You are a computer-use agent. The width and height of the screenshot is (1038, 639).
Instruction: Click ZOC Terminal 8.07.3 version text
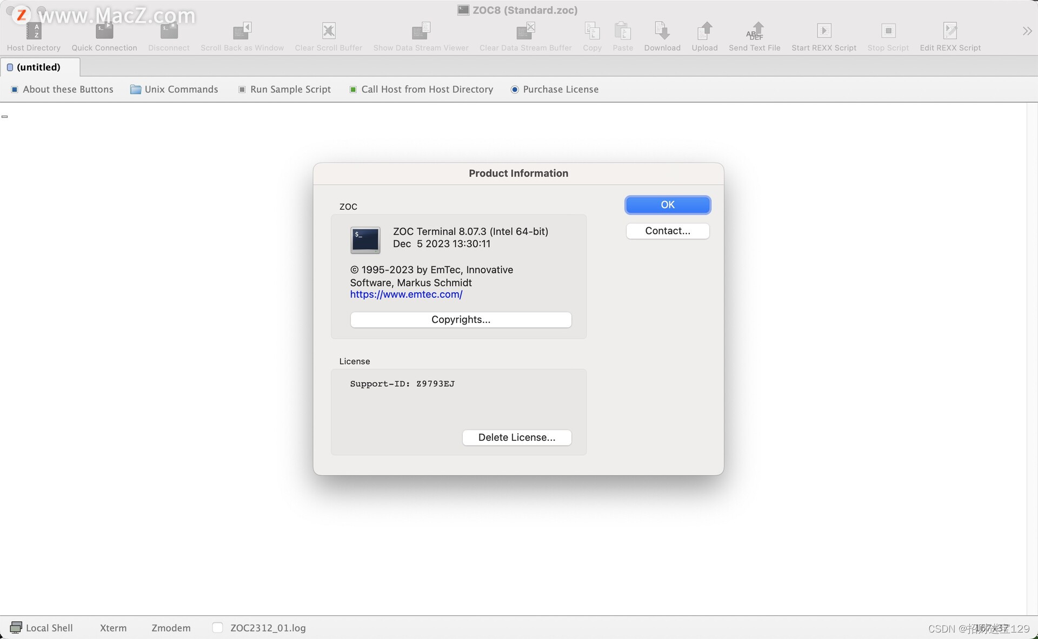coord(470,231)
